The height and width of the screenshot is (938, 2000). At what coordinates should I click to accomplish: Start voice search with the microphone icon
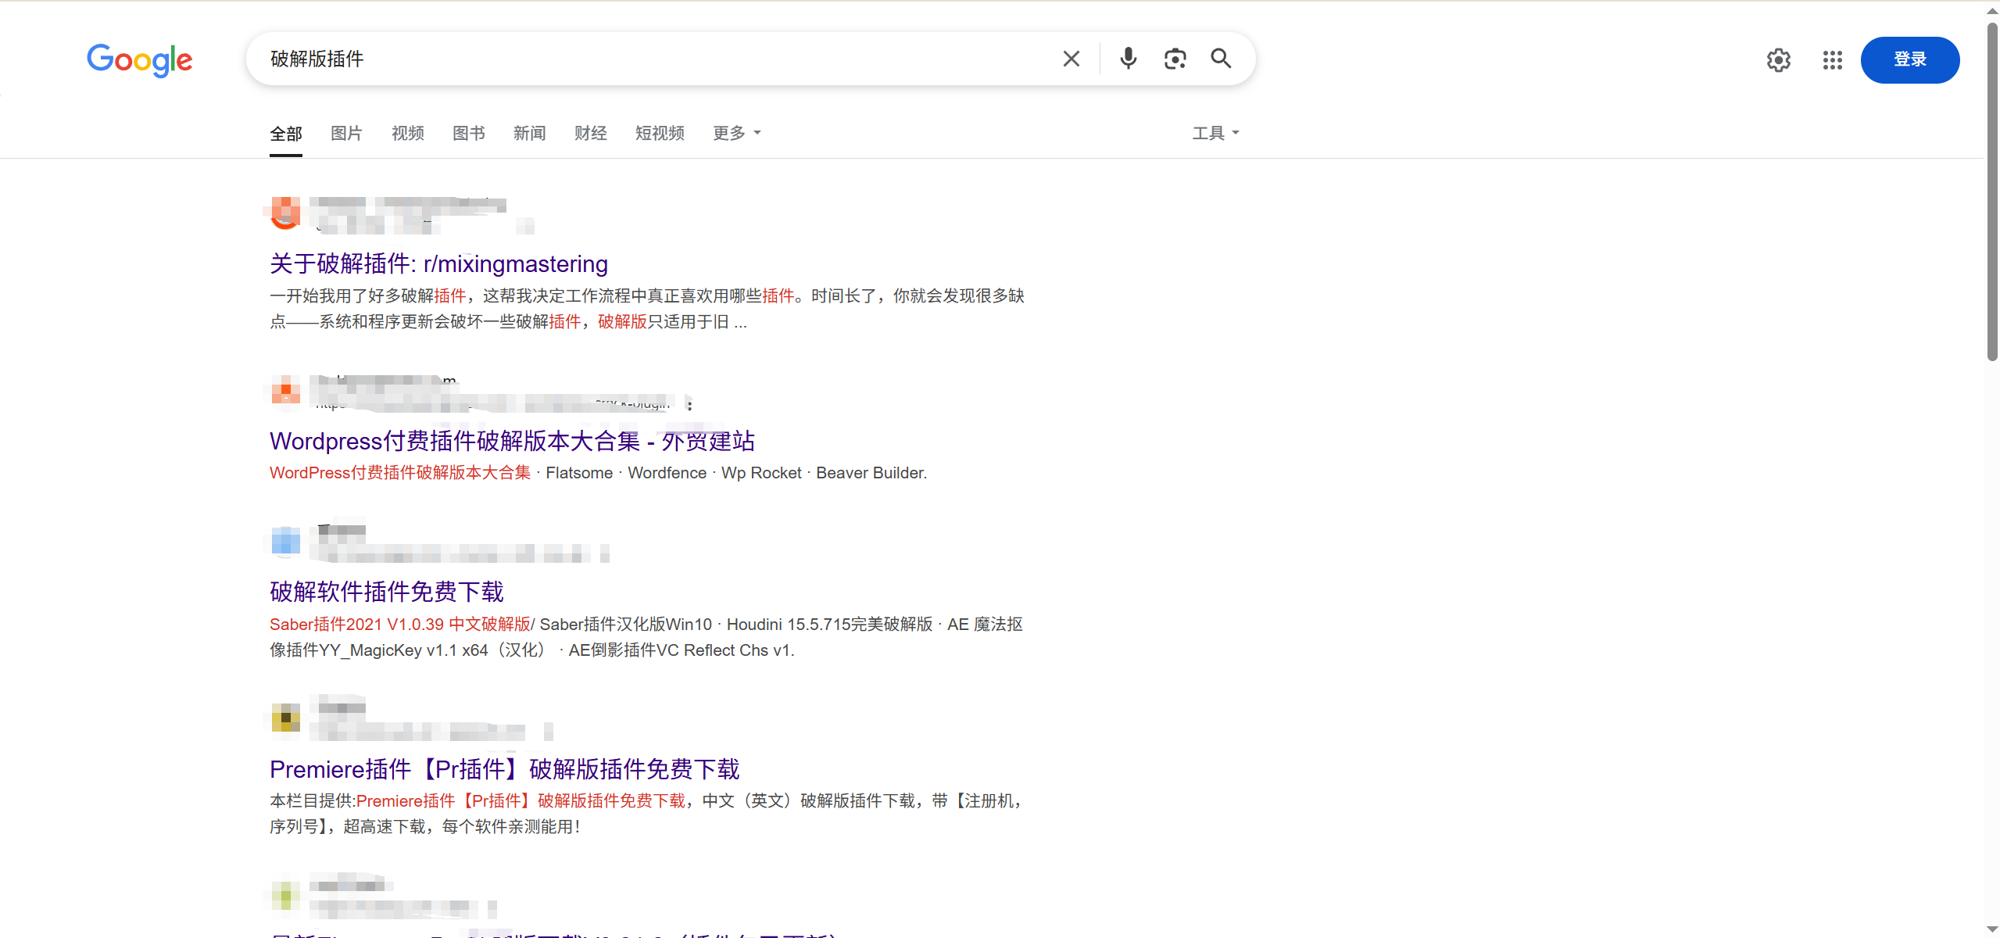(1127, 58)
